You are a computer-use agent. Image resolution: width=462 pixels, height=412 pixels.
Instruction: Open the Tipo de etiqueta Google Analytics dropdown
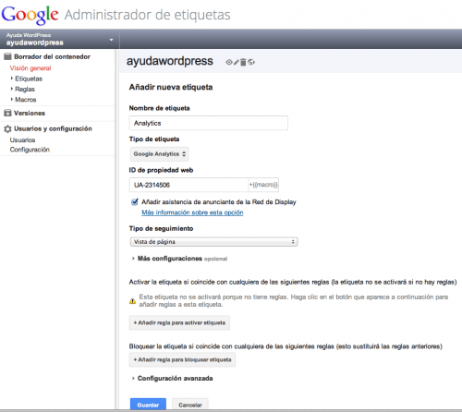[159, 154]
